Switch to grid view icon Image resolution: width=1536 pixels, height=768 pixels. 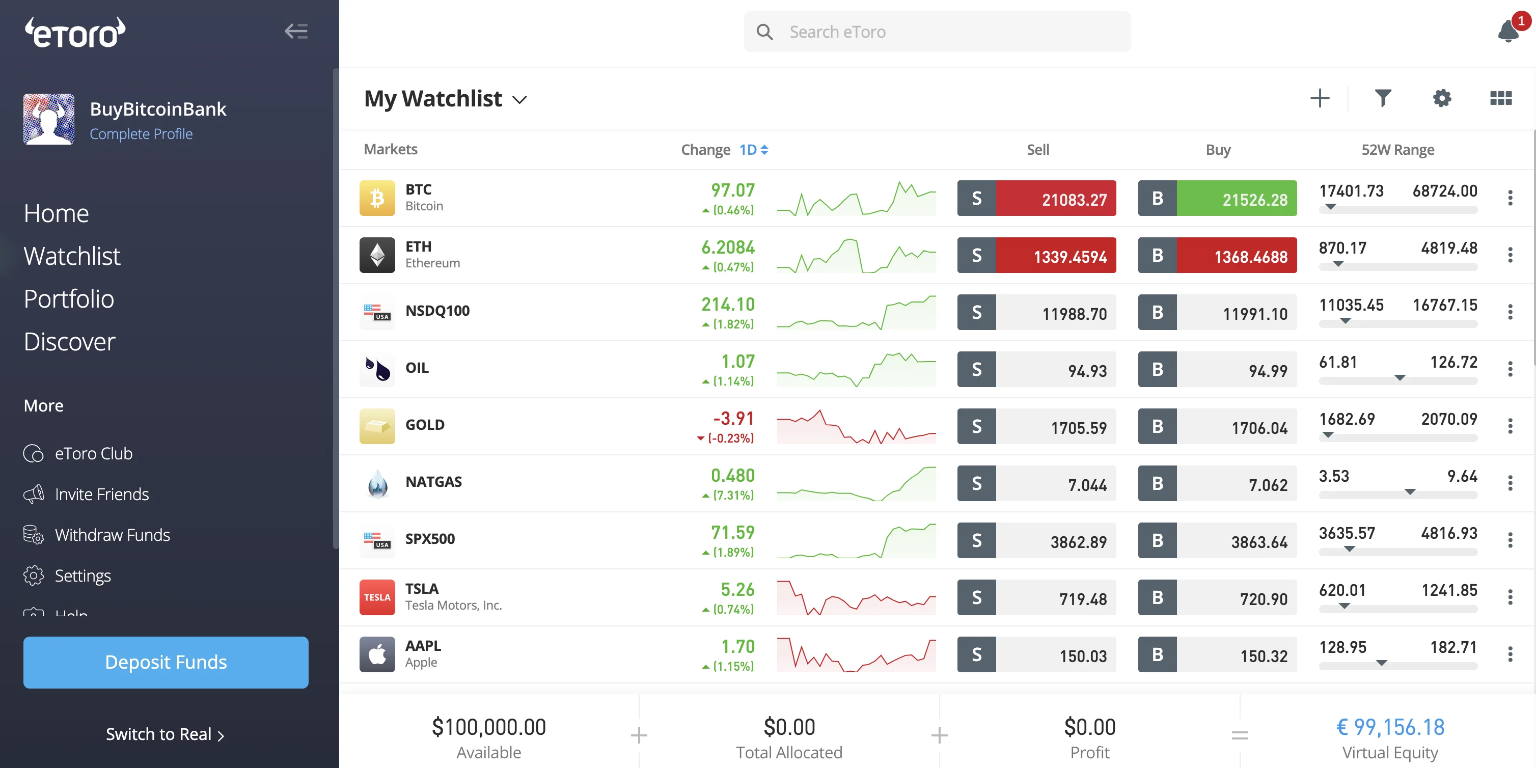pyautogui.click(x=1501, y=98)
